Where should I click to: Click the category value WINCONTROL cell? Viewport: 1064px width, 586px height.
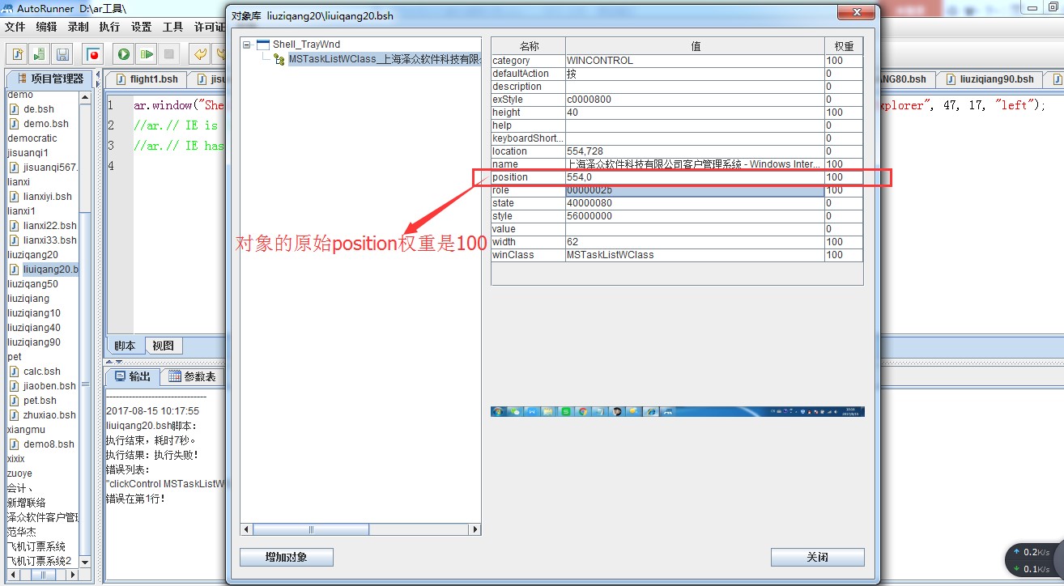(x=695, y=61)
